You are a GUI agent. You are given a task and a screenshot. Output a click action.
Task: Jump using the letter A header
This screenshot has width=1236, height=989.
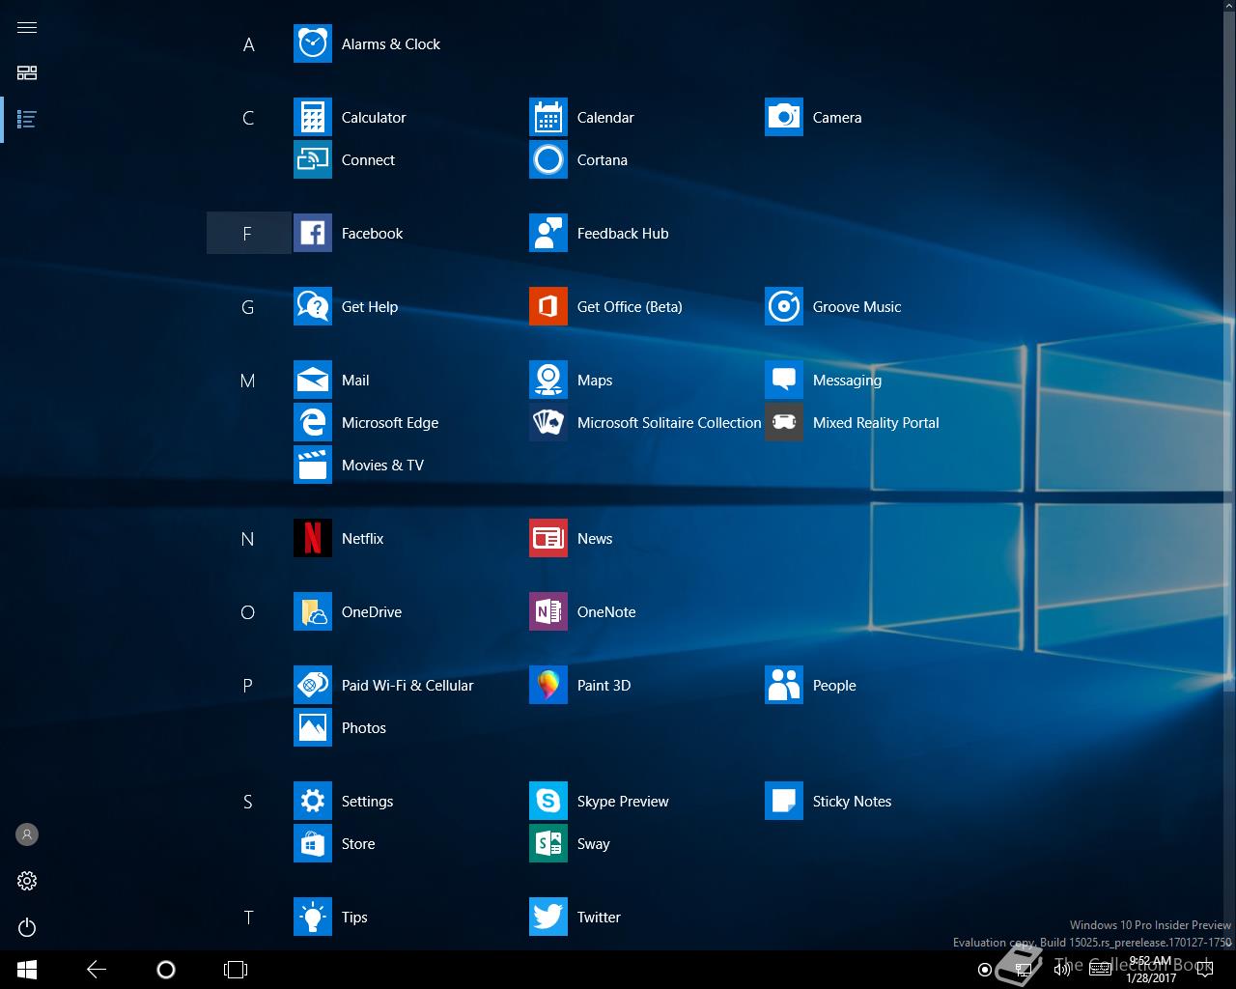coord(248,44)
